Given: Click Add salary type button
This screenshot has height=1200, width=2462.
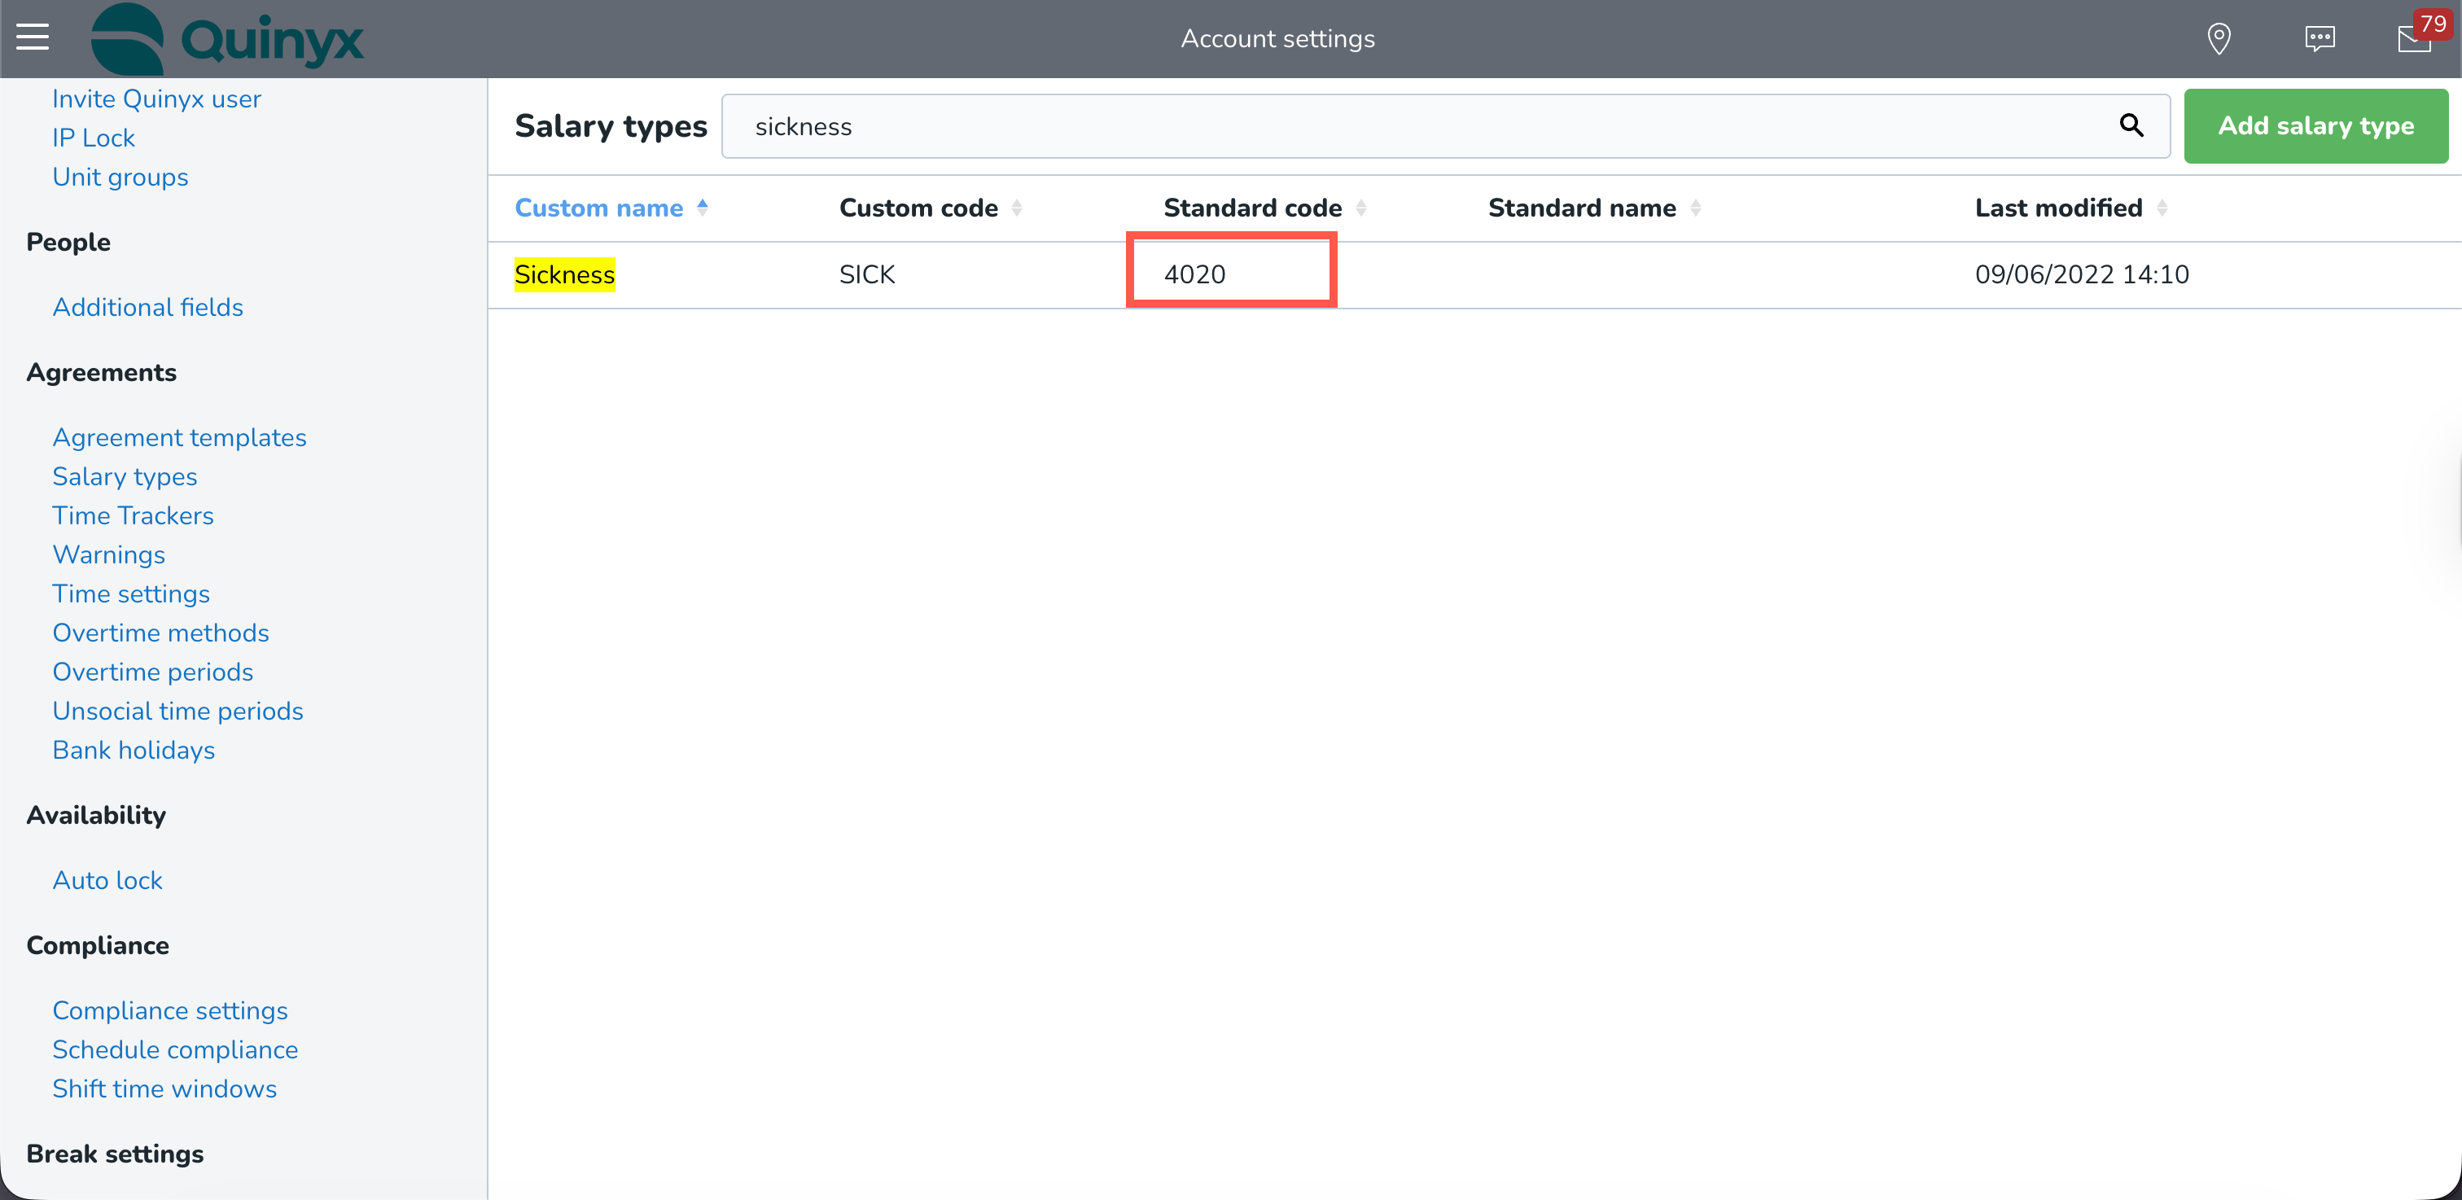Looking at the screenshot, I should (x=2315, y=125).
